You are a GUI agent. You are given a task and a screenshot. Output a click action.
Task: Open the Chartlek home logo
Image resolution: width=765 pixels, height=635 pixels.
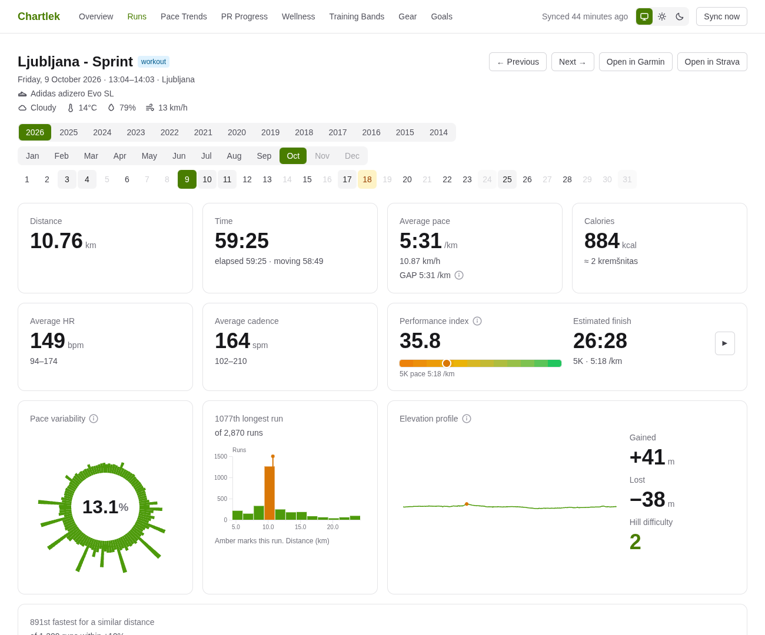(x=39, y=16)
